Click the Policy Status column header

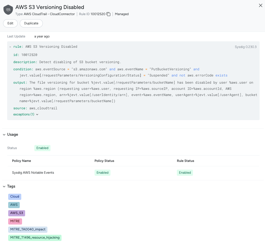pyautogui.click(x=104, y=161)
